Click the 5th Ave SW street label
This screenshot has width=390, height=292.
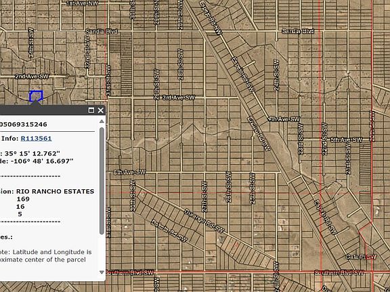[346, 140]
